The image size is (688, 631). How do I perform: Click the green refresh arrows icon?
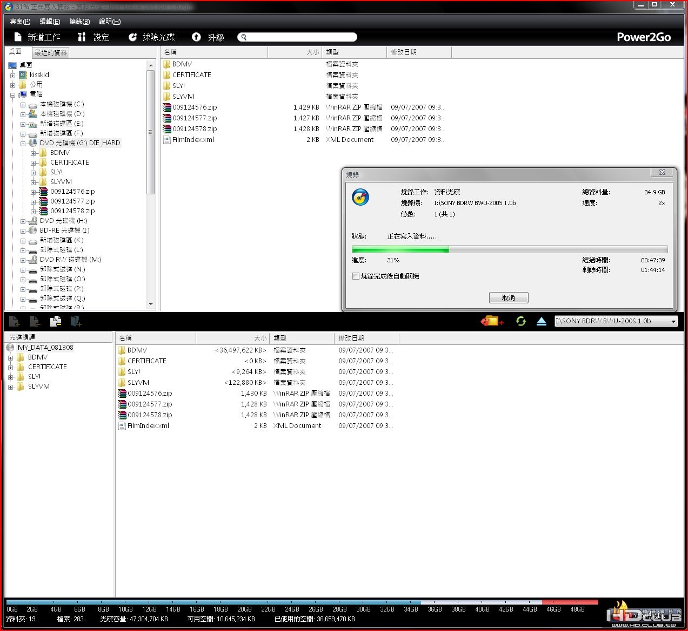click(x=521, y=321)
